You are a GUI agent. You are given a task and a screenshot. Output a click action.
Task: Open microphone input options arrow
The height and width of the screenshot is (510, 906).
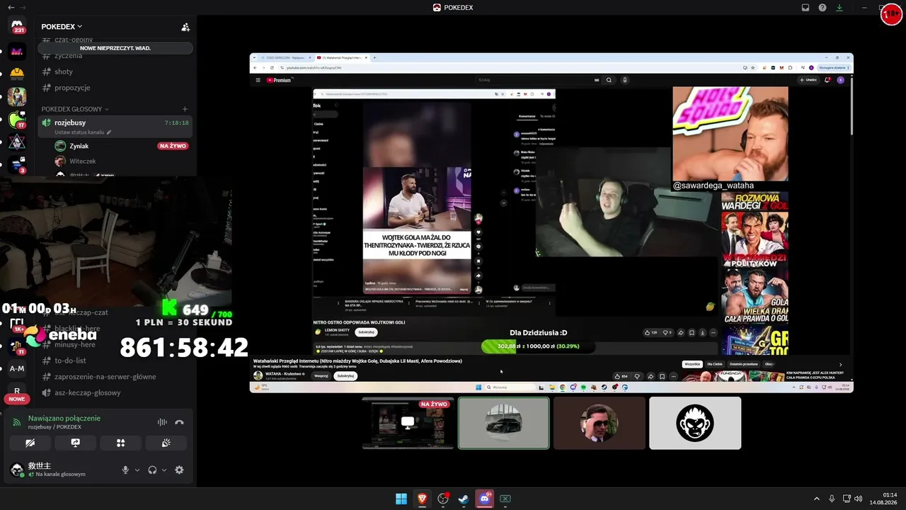pyautogui.click(x=137, y=470)
